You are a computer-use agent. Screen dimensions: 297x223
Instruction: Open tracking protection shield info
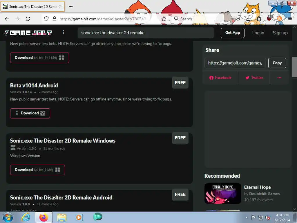[x=46, y=19]
